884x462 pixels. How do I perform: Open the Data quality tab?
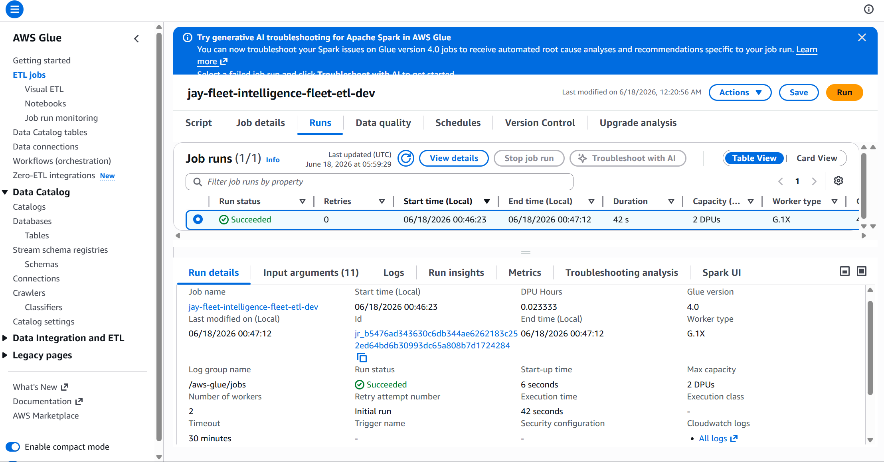[x=383, y=123]
